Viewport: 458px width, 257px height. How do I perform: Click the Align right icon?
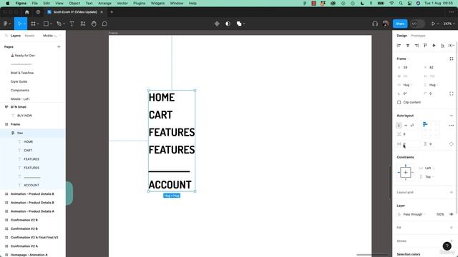pyautogui.click(x=416, y=46)
